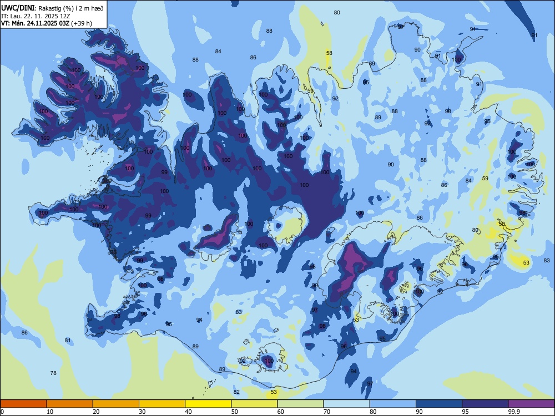Select the pale yellow 50–60 legend swatch
The width and height of the screenshot is (555, 416).
click(254, 404)
